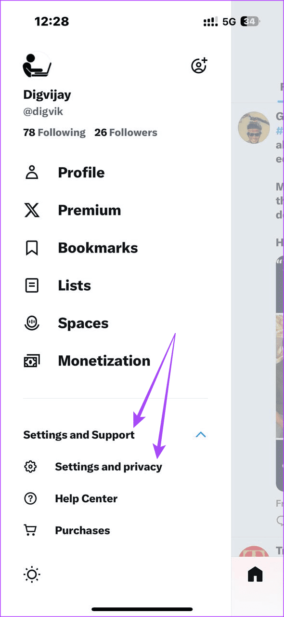Viewport: 284px width, 617px height.
Task: Tap the @digvik username handle
Action: point(43,111)
